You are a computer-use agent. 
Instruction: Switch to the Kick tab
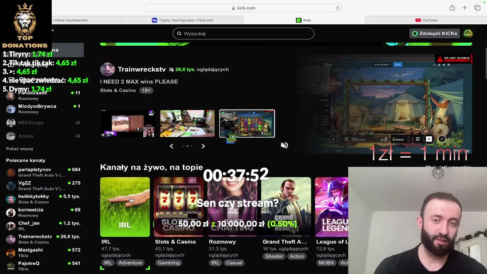(304, 20)
